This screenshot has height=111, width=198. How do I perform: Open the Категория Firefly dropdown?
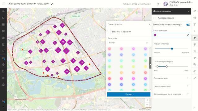(x=129, y=43)
